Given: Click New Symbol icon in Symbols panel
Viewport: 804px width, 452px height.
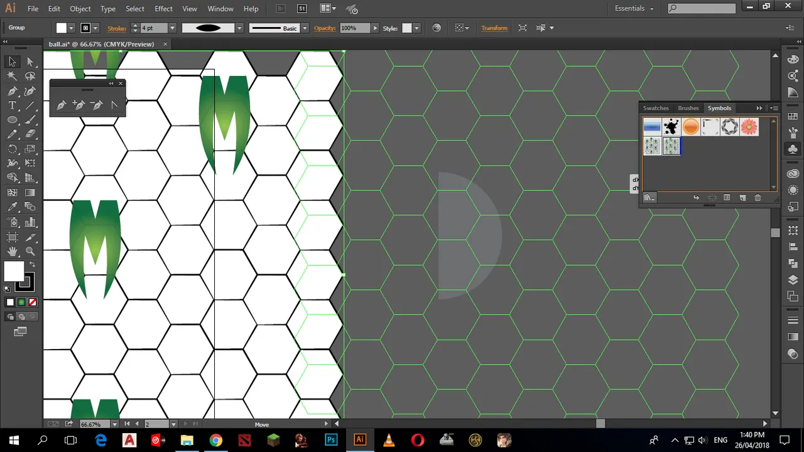Looking at the screenshot, I should pos(742,198).
